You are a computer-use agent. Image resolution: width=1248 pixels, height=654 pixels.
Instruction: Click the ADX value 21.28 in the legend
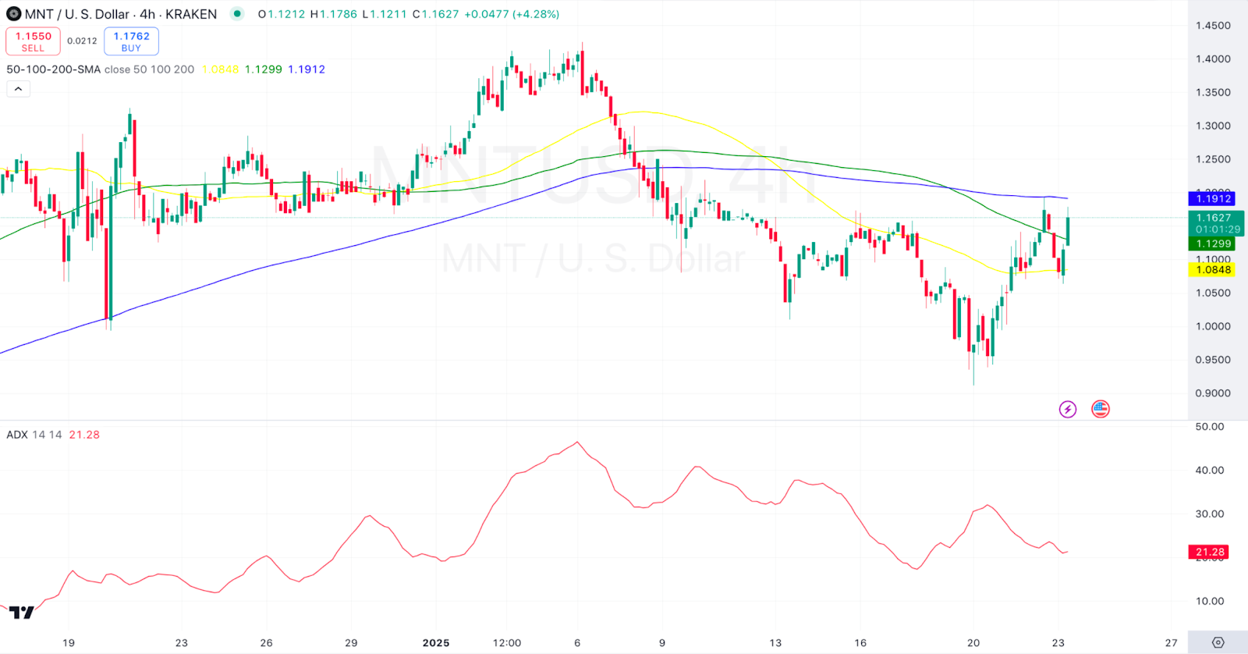click(x=84, y=435)
